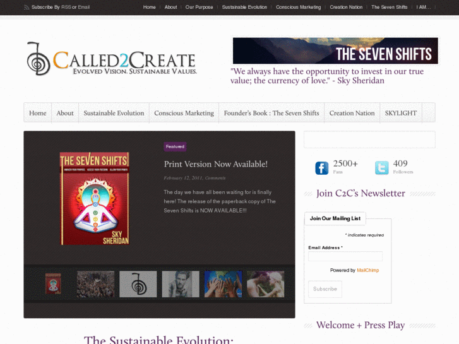Select the hands on globe thumbnail

[223, 284]
